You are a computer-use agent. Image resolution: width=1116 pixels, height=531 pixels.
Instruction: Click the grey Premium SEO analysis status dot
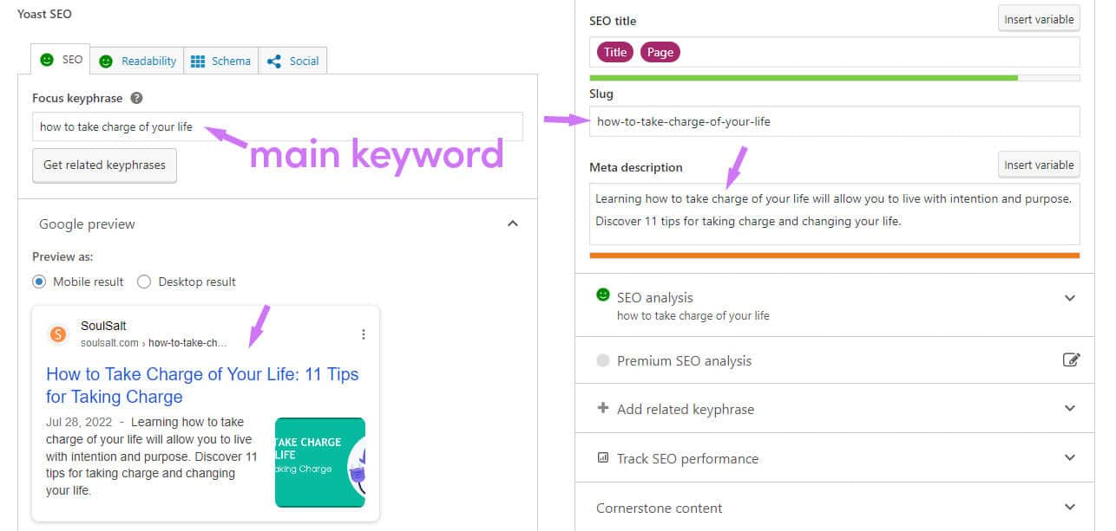(603, 360)
